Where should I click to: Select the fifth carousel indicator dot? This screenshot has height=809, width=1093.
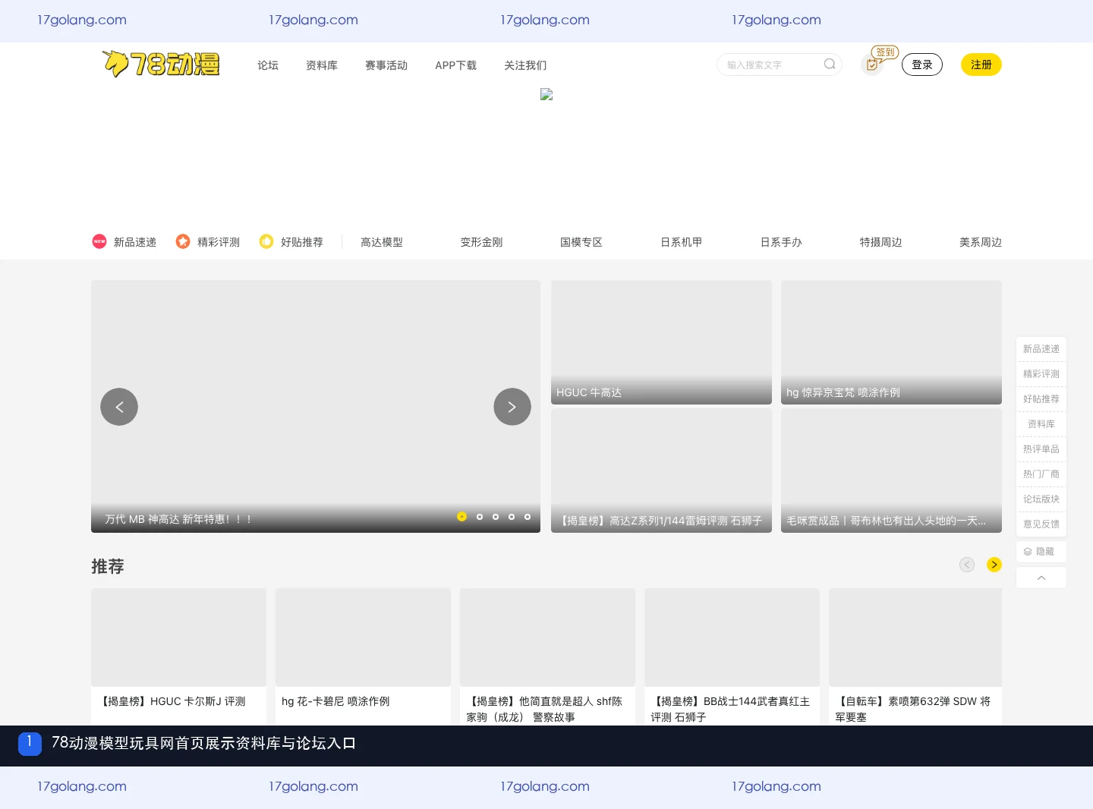(x=528, y=517)
